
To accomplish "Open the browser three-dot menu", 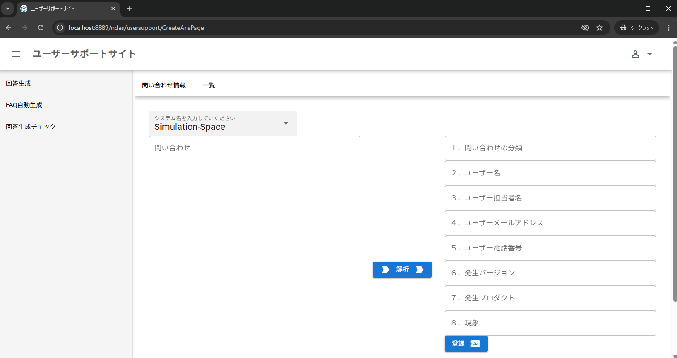I will [x=668, y=28].
